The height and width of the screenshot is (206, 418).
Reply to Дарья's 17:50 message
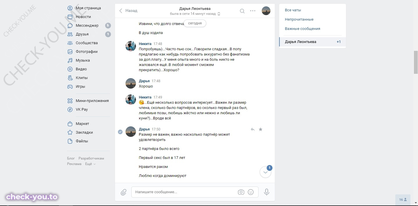click(253, 129)
